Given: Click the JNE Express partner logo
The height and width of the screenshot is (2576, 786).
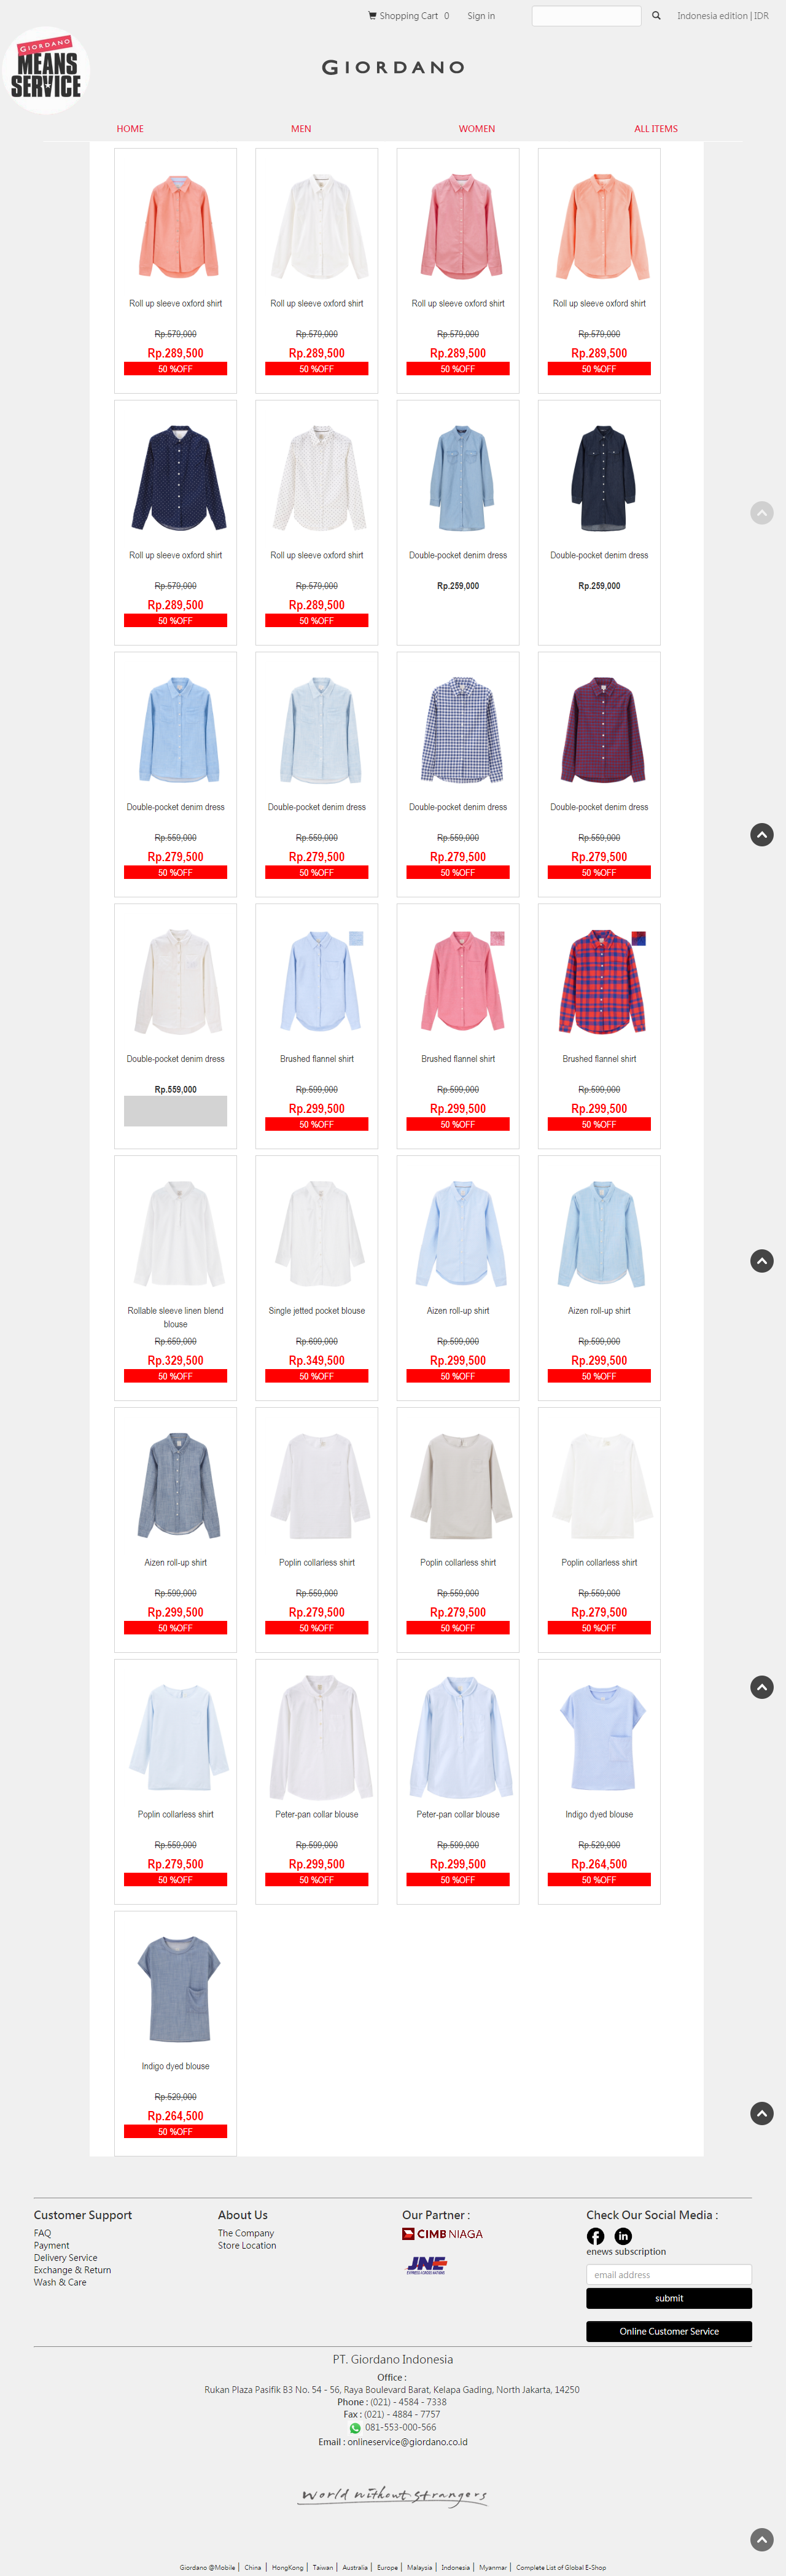Looking at the screenshot, I should pos(427,2266).
